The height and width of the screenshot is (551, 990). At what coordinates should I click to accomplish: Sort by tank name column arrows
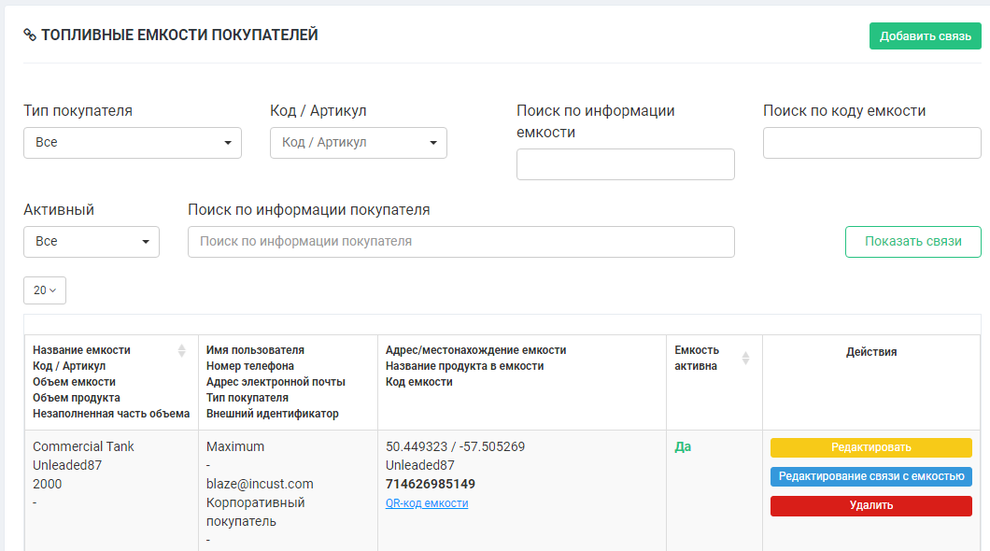[182, 351]
